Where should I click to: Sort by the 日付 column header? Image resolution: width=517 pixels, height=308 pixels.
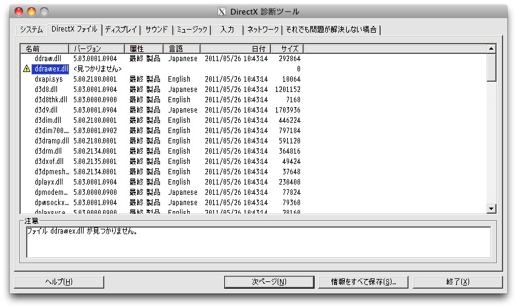[235, 49]
